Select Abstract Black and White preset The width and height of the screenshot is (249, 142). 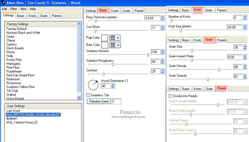point(23,33)
